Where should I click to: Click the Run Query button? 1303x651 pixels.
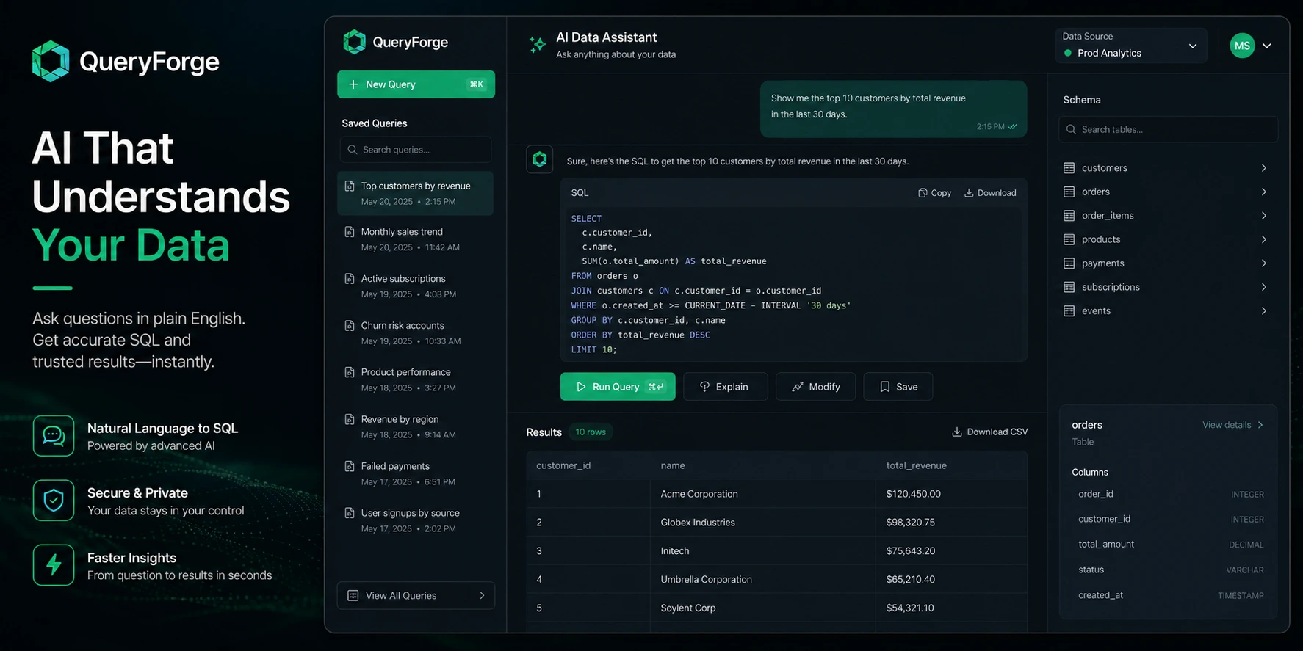coord(618,387)
